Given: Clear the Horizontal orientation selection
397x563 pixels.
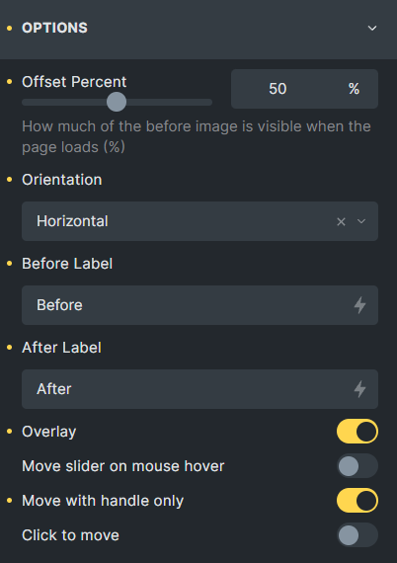Looking at the screenshot, I should 341,221.
